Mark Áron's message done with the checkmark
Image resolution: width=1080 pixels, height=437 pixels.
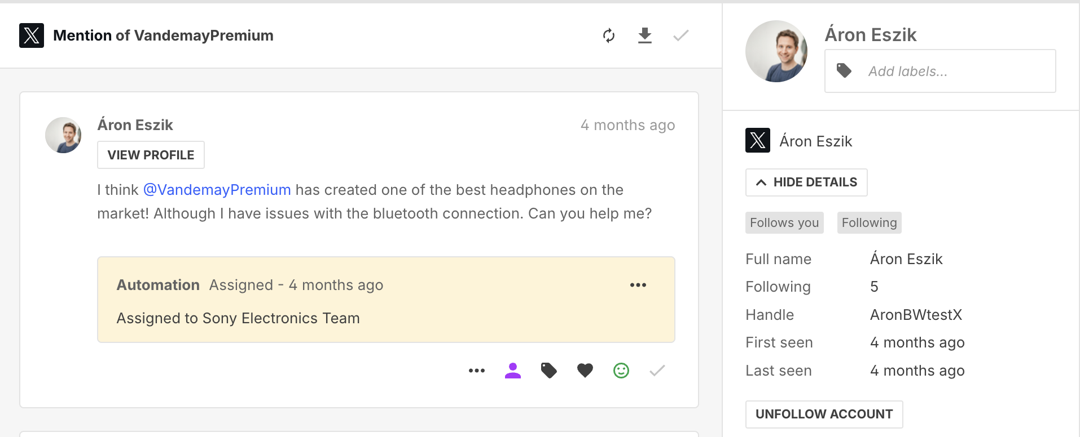click(657, 371)
